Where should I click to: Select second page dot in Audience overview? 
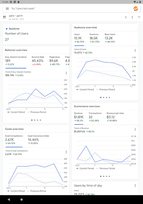104,98
